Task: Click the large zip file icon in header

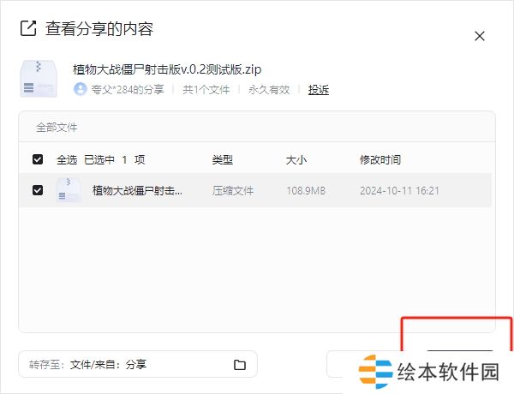Action: point(38,78)
